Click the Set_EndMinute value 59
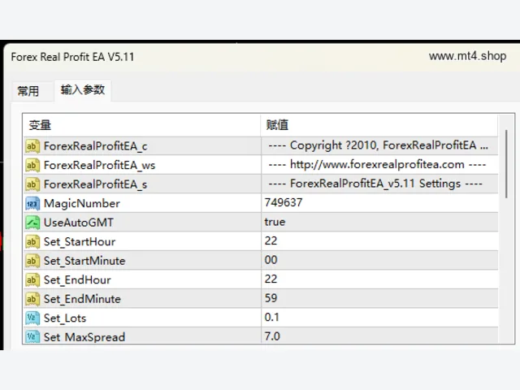 coord(271,298)
